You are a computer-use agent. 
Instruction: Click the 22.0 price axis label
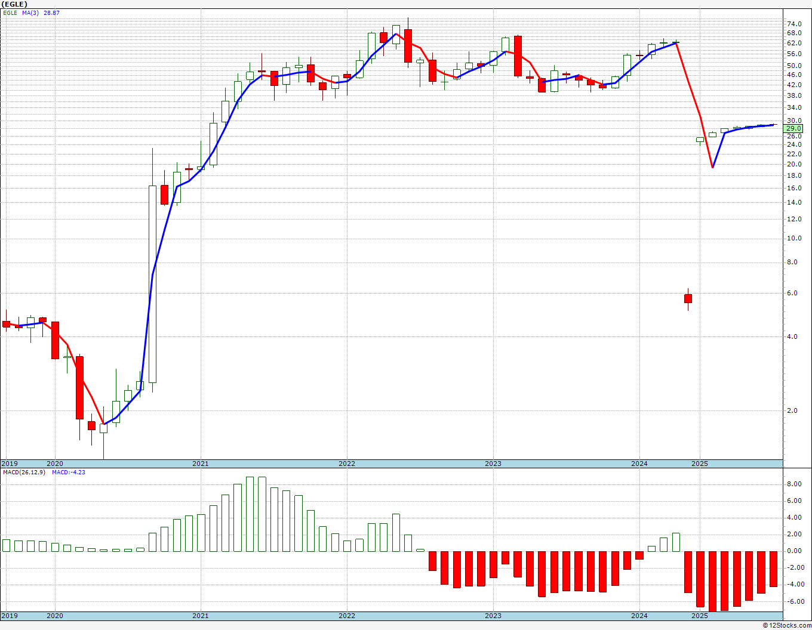click(x=794, y=154)
